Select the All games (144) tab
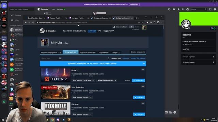218x122 pixels. tap(71, 52)
